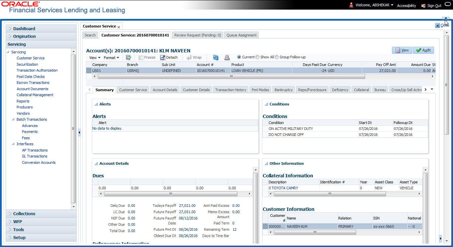Open the 0 TOYOTA CAMRY collateral link
This screenshot has height=247, width=453.
point(283,188)
